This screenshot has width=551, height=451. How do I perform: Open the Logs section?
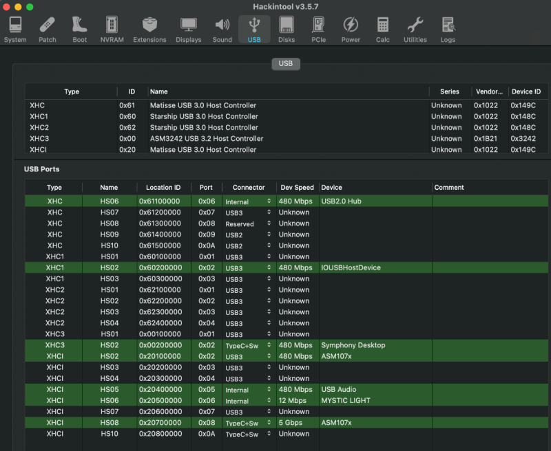[448, 30]
